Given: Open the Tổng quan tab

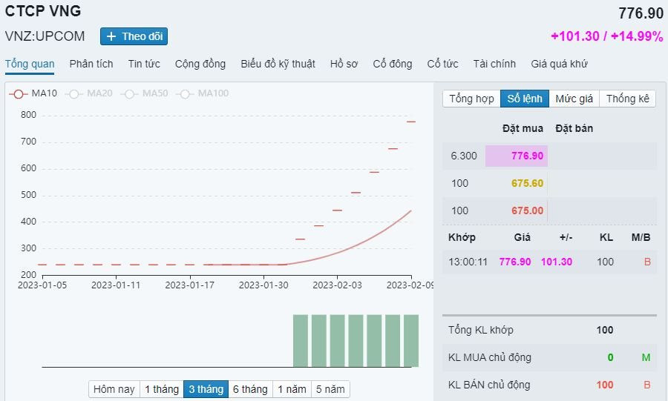Looking at the screenshot, I should click(30, 64).
